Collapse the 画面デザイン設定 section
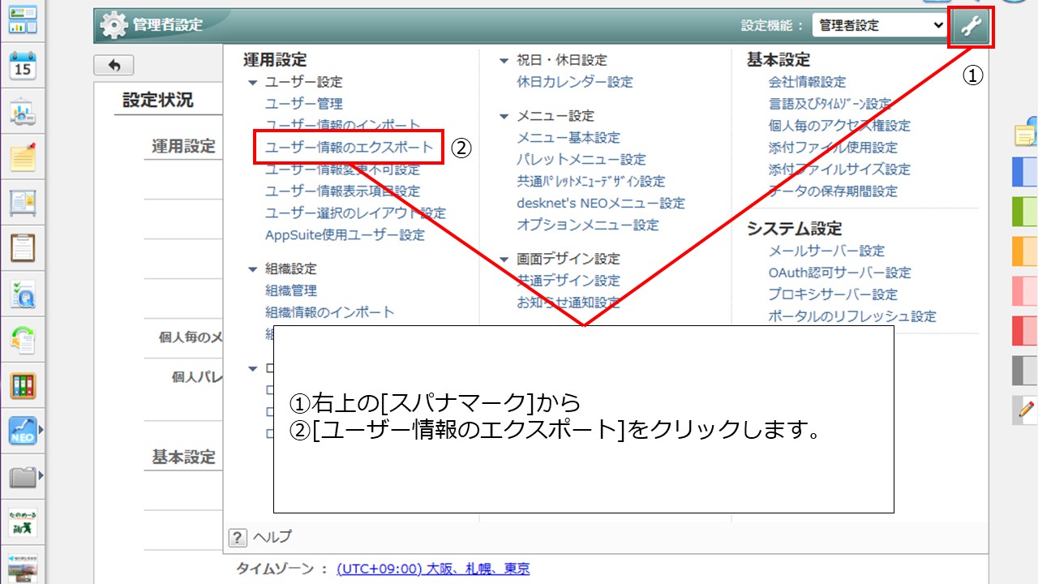This screenshot has width=1038, height=584. click(x=504, y=260)
